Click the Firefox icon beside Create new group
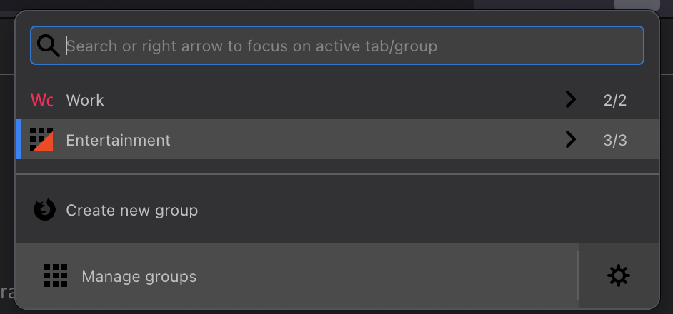Screen dimensions: 673x314 (44, 210)
